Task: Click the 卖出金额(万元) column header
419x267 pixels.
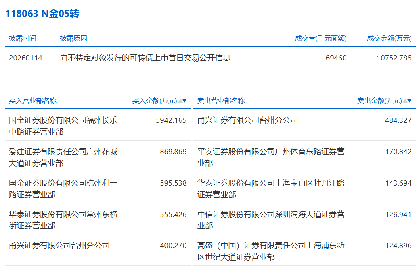Action: pyautogui.click(x=379, y=101)
